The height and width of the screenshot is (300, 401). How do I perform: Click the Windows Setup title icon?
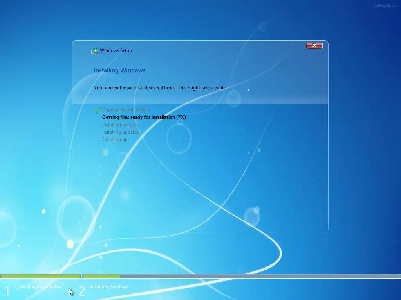coord(95,51)
